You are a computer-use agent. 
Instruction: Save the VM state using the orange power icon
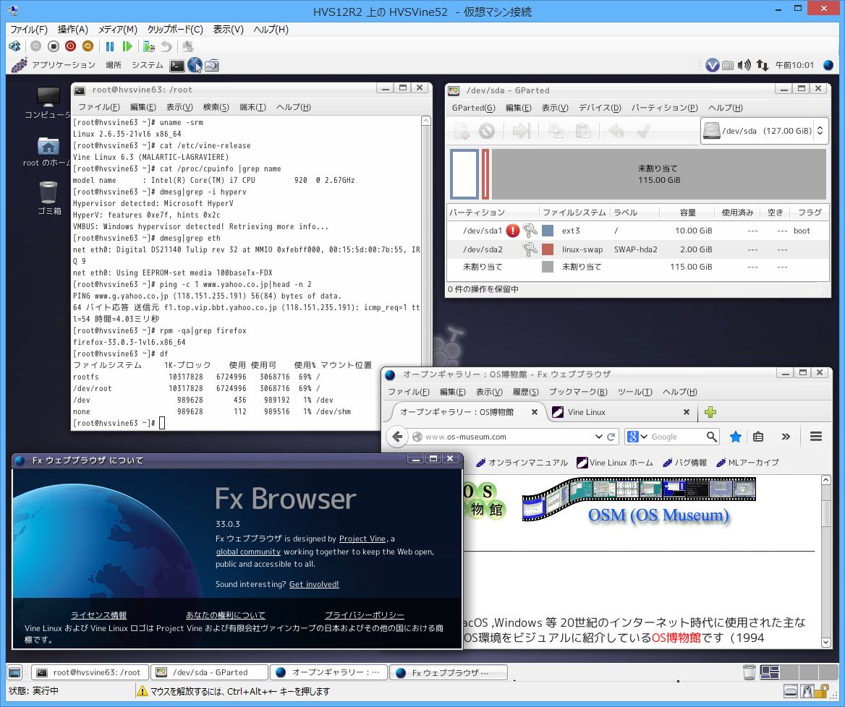(x=88, y=47)
